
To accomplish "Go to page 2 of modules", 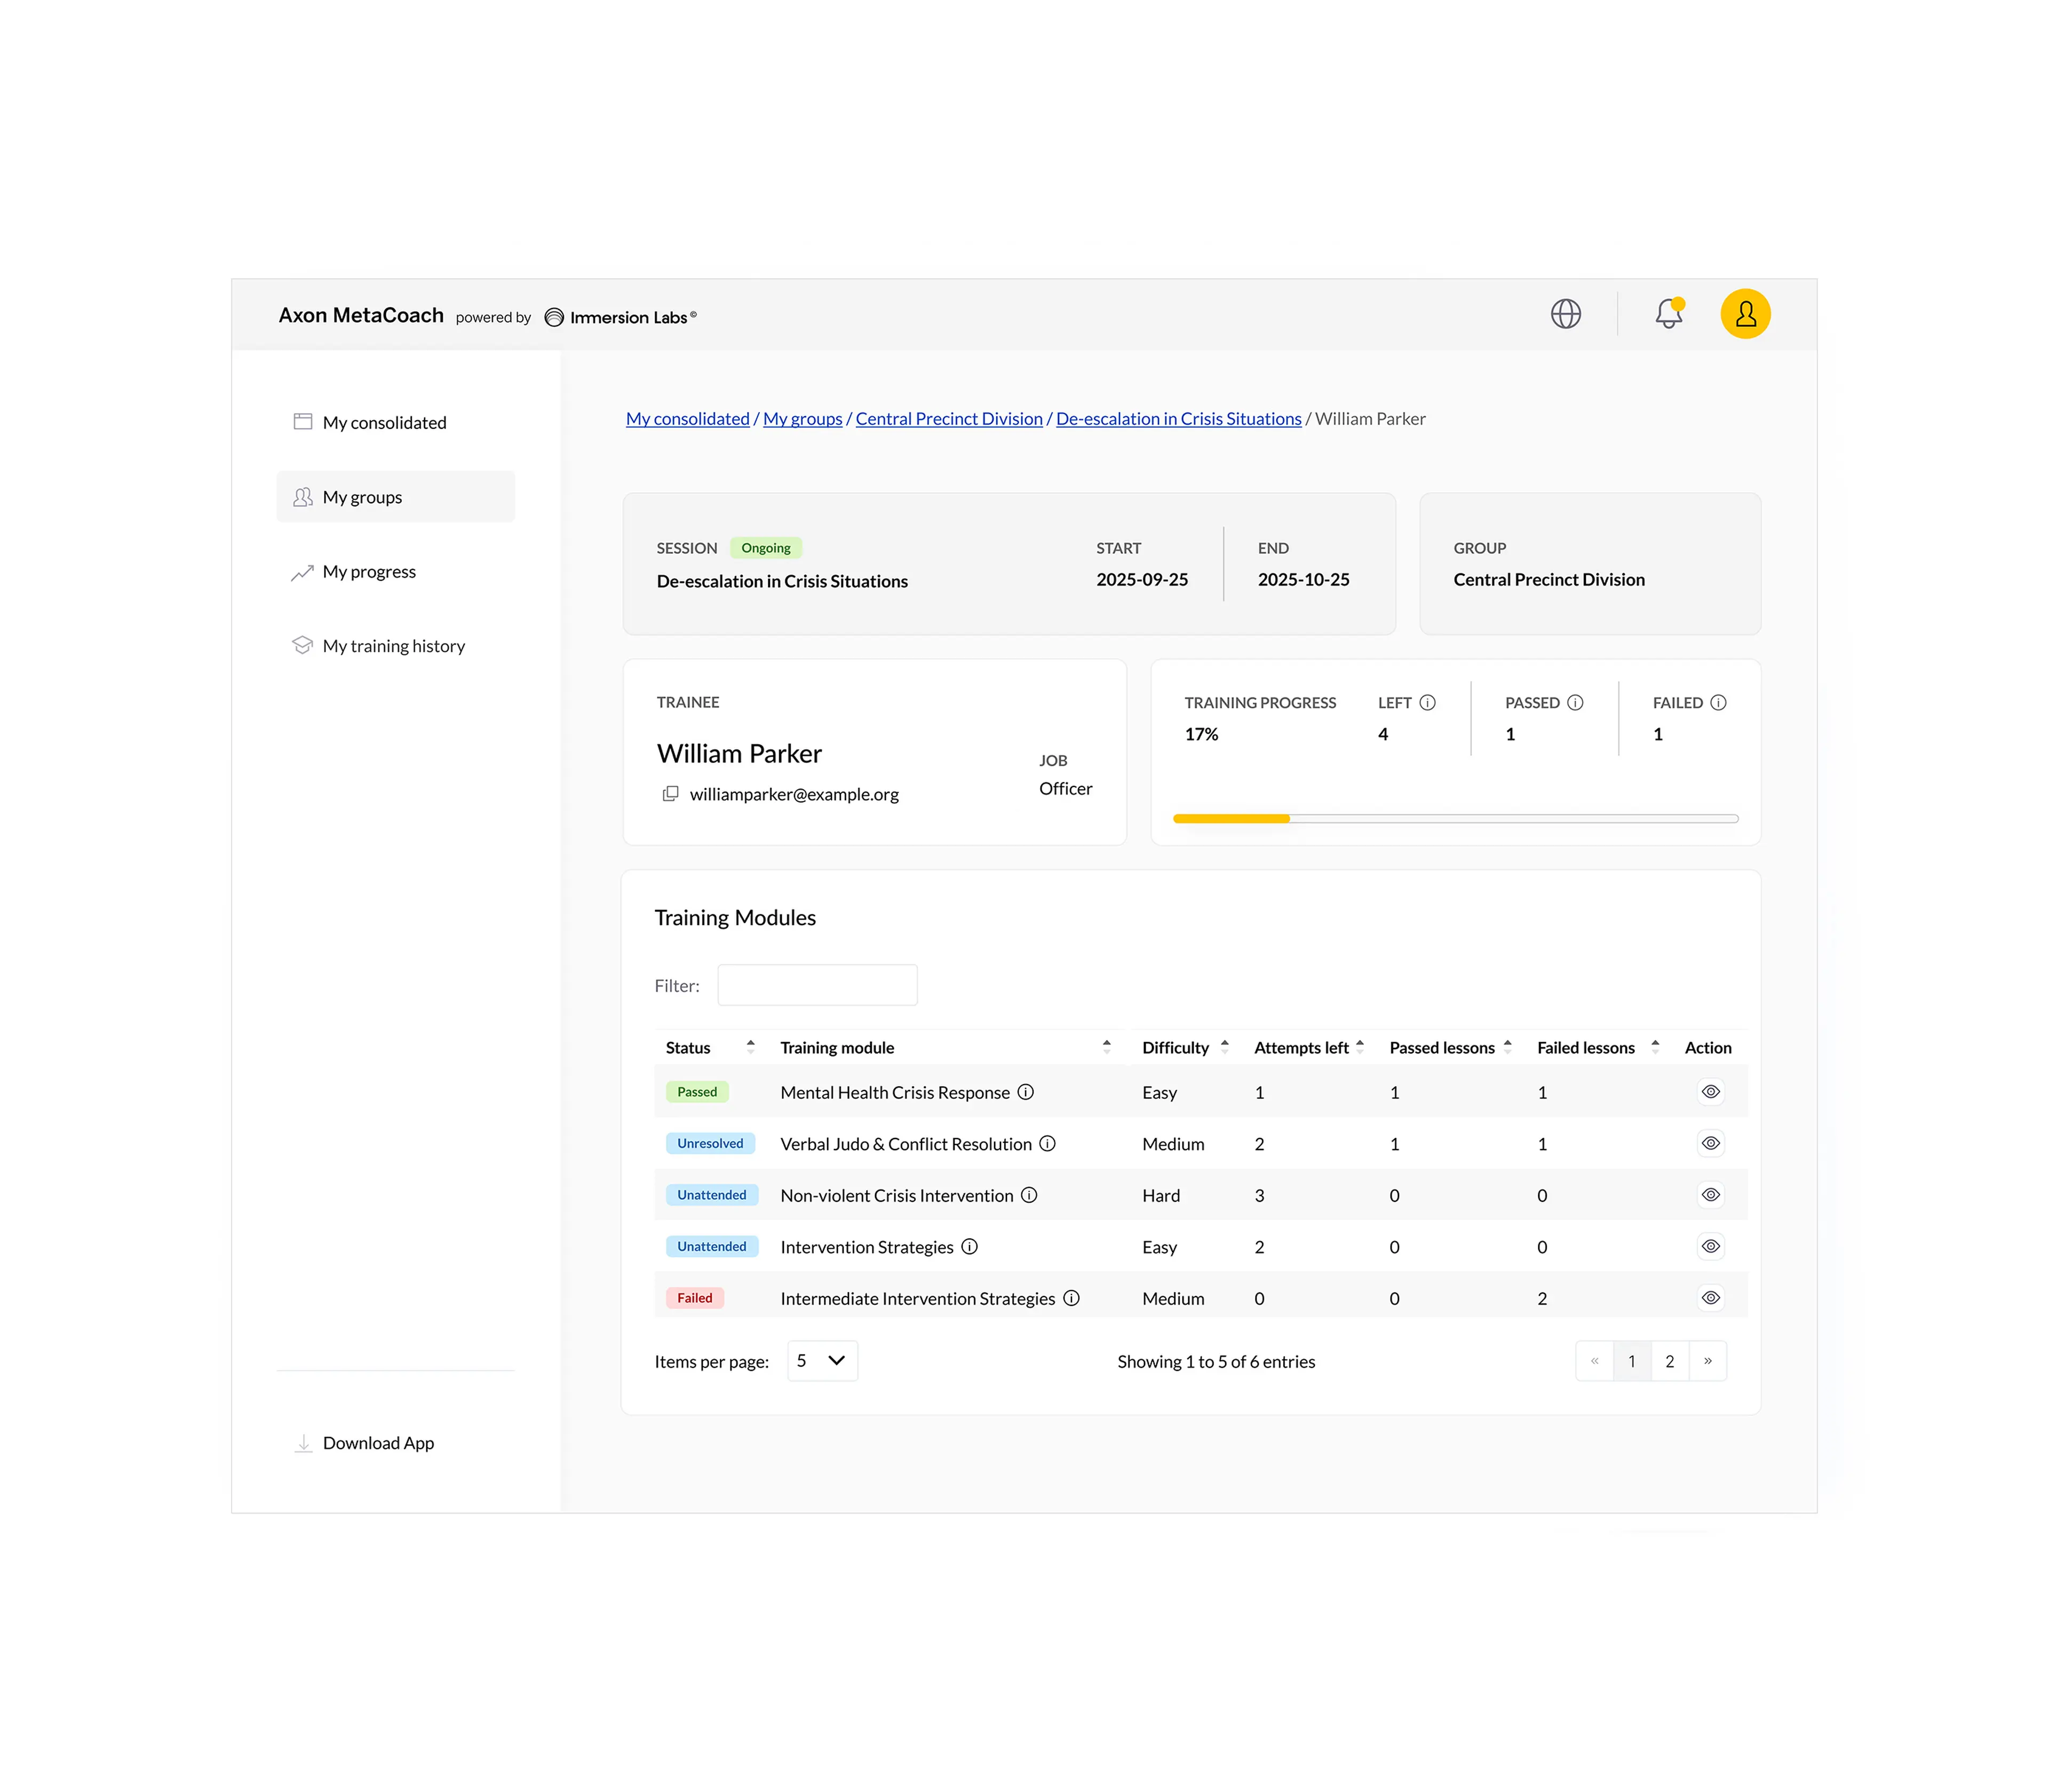I will [1669, 1361].
